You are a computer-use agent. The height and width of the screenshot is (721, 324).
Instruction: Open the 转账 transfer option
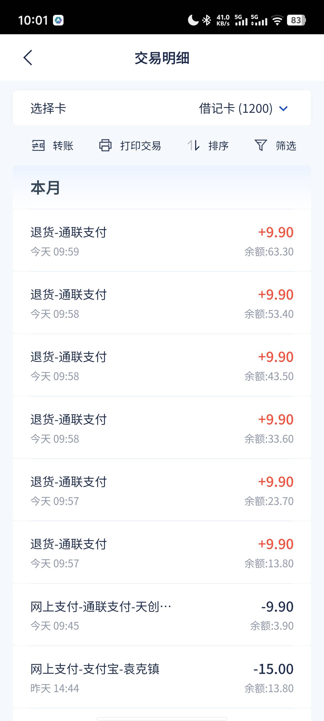pos(63,146)
